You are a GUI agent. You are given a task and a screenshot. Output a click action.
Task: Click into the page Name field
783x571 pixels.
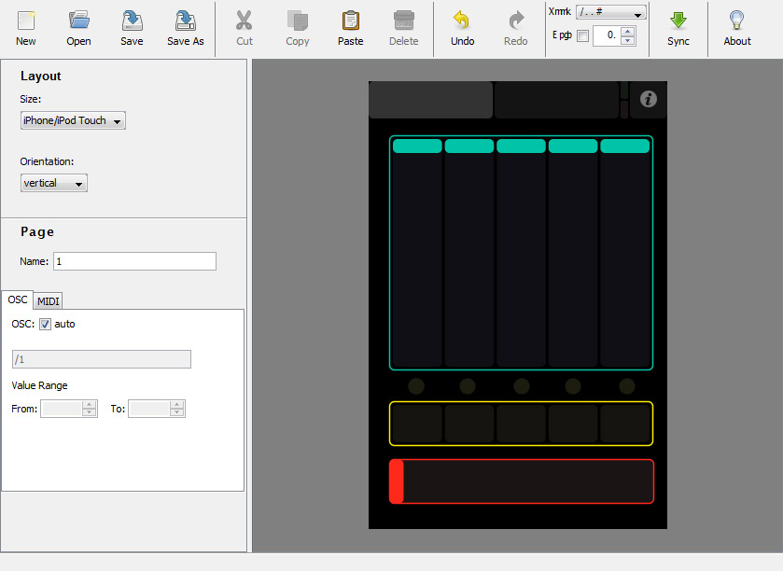(134, 261)
